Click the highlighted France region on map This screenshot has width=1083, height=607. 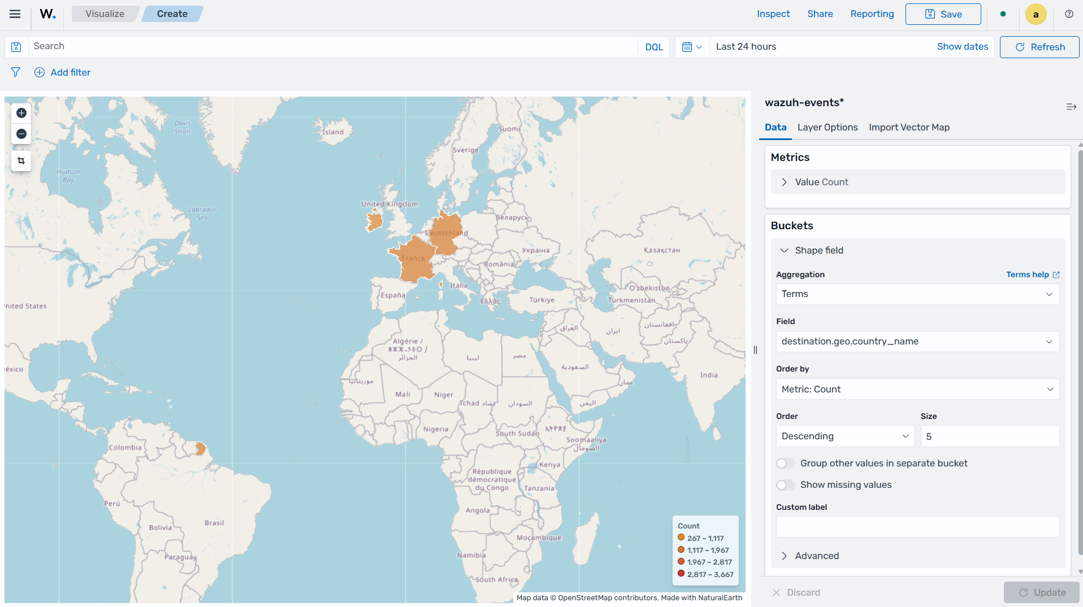(x=415, y=260)
